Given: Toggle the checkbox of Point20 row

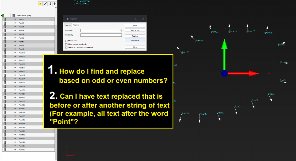Looking at the screenshot, I should pyautogui.click(x=5, y=90).
